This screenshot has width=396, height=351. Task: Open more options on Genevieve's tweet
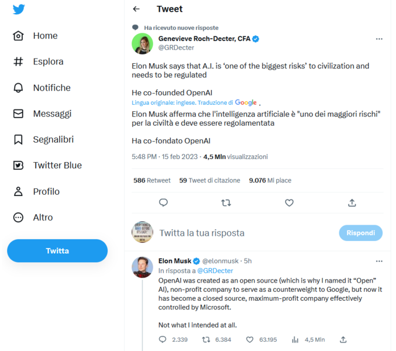pyautogui.click(x=379, y=39)
